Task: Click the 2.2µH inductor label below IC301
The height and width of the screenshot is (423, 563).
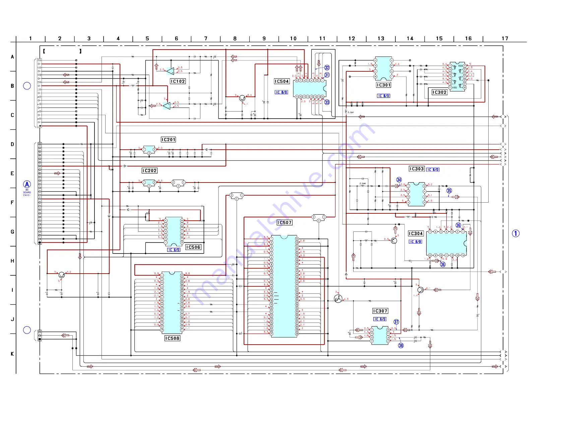Action: click(x=351, y=113)
